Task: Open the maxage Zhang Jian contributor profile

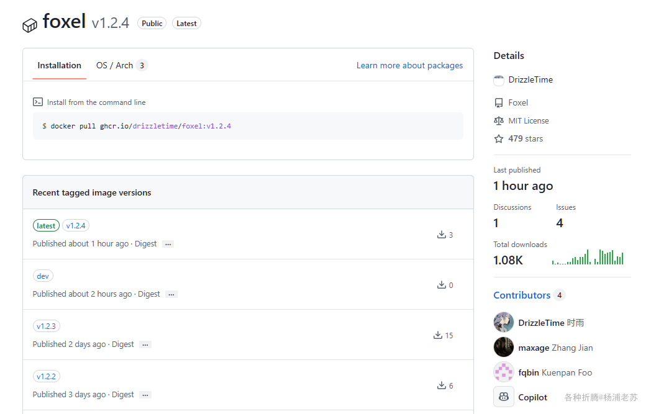Action: tap(555, 348)
